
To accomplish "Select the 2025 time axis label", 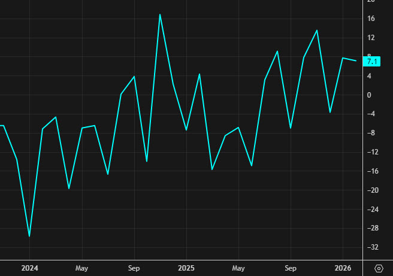I will pyautogui.click(x=186, y=268).
